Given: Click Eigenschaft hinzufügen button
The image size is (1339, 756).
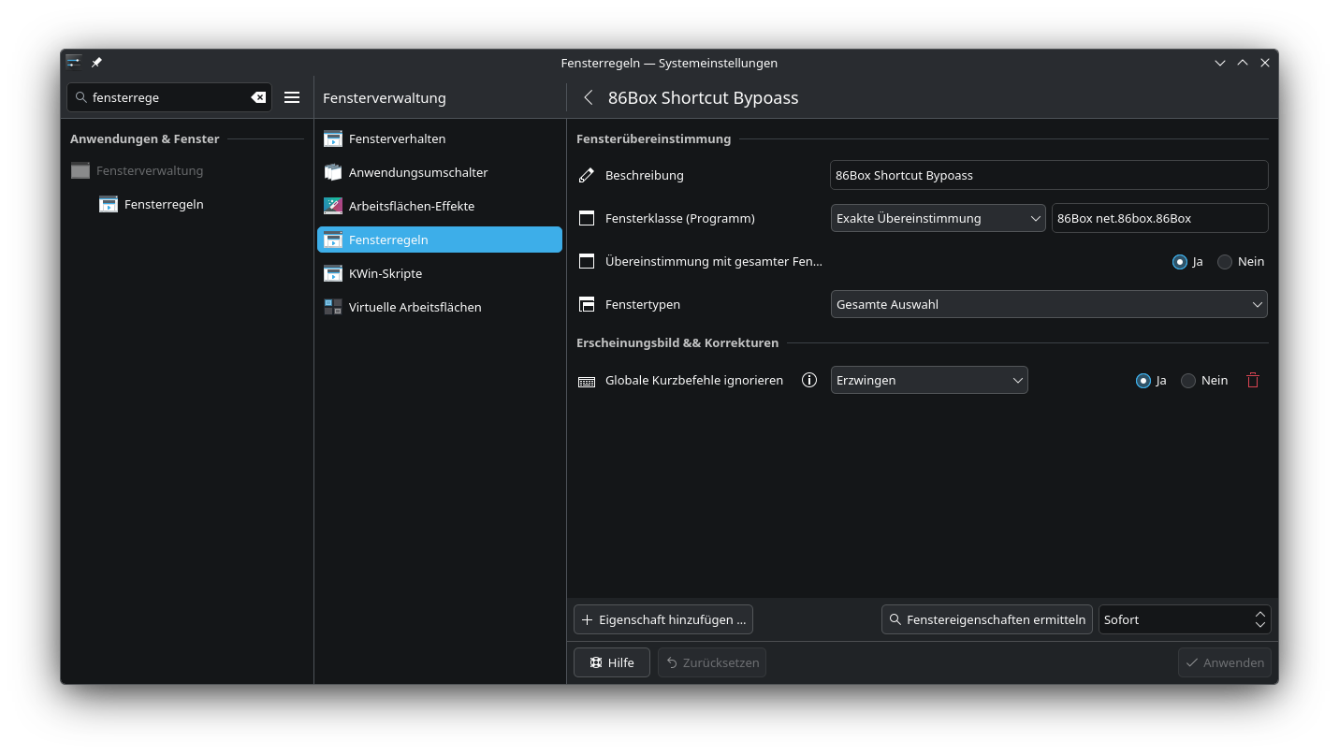Looking at the screenshot, I should pyautogui.click(x=663, y=619).
